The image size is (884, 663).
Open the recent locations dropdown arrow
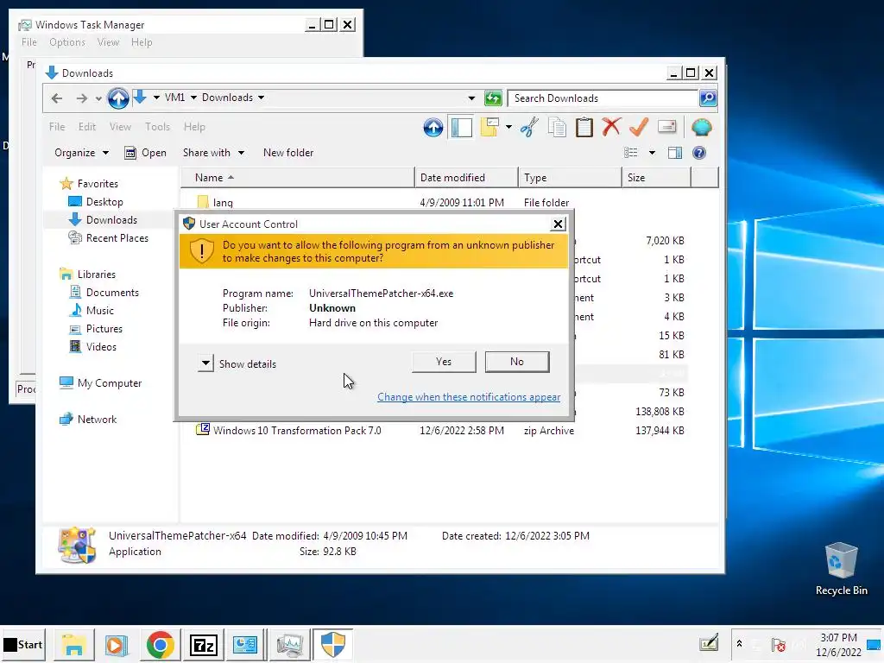pos(98,98)
